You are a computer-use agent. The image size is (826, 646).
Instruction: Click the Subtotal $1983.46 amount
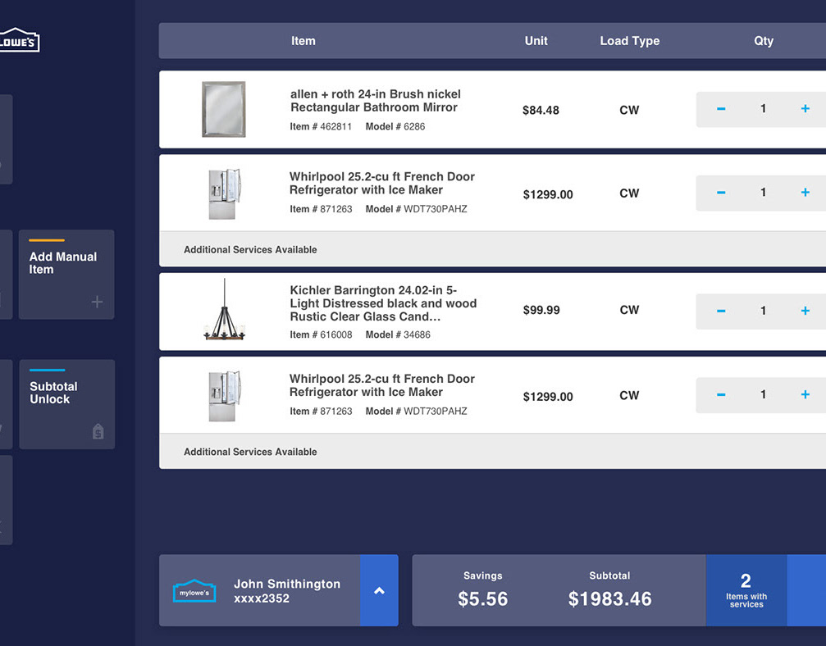pyautogui.click(x=609, y=598)
